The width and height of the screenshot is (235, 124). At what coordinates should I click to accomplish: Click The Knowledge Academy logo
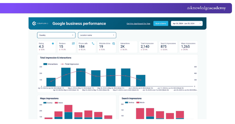tap(206, 8)
